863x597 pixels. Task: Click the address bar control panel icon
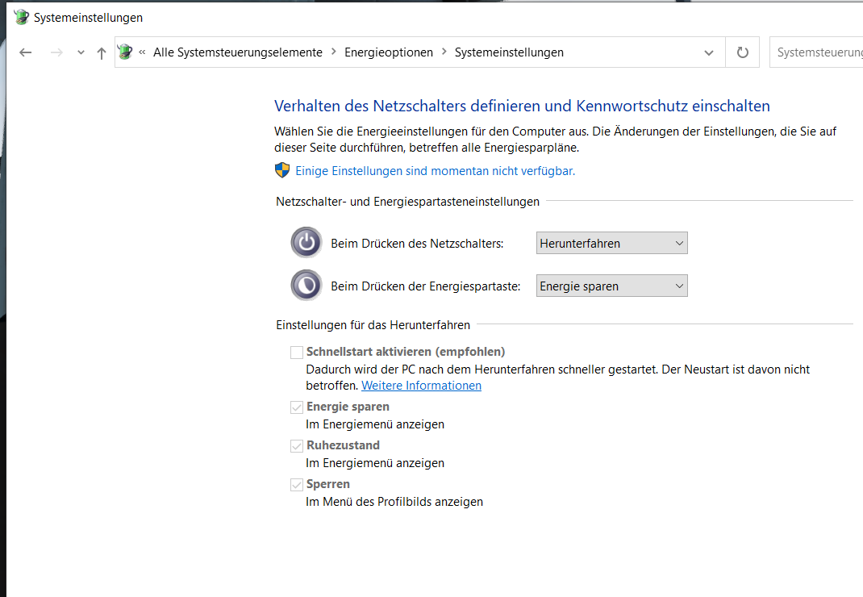coord(126,52)
